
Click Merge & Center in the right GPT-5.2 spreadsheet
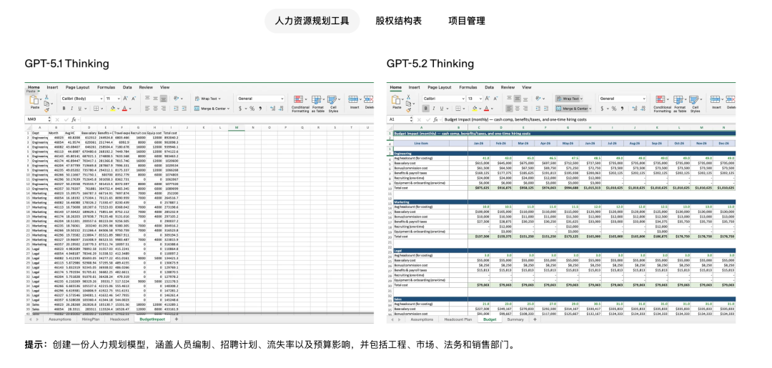click(570, 109)
